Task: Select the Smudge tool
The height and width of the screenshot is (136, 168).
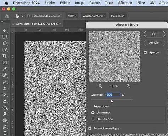Action: [5, 114]
